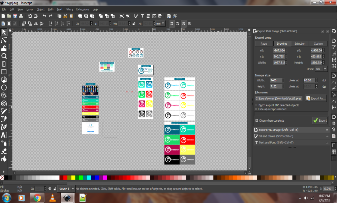Select the Selector arrow tool

click(4, 32)
